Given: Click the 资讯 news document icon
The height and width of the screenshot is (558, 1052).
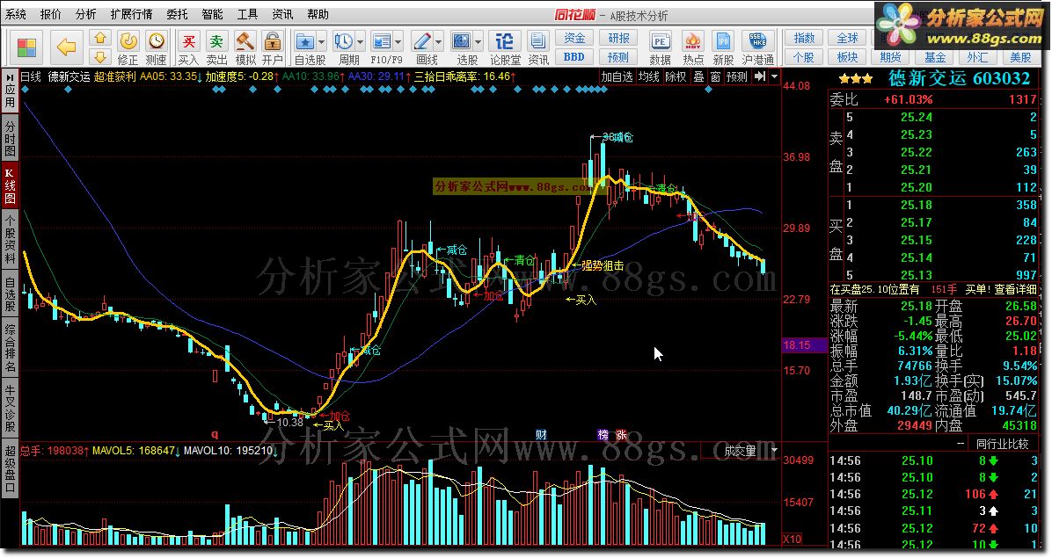Looking at the screenshot, I should (x=538, y=41).
